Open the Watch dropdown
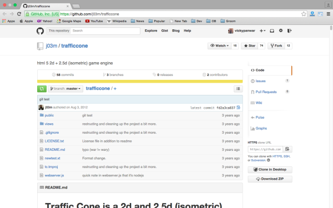 pos(220,45)
